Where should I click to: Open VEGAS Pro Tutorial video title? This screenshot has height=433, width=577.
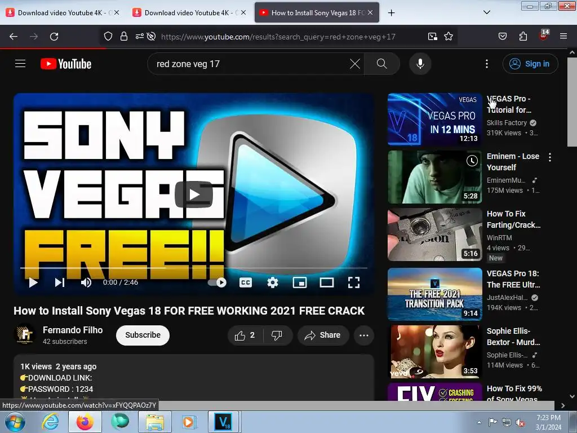coord(509,104)
